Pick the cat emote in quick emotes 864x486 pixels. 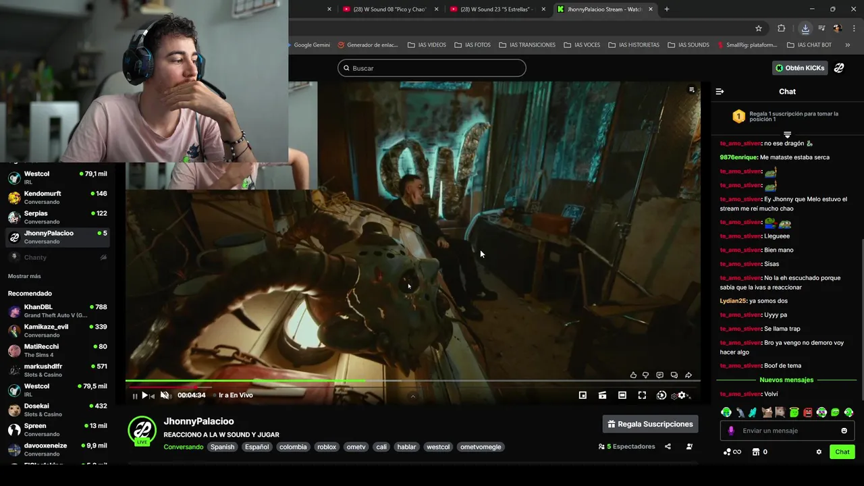click(767, 412)
